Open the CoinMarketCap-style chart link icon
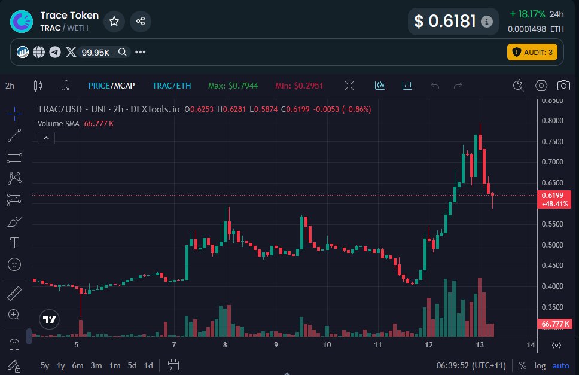The image size is (579, 375). coord(23,52)
